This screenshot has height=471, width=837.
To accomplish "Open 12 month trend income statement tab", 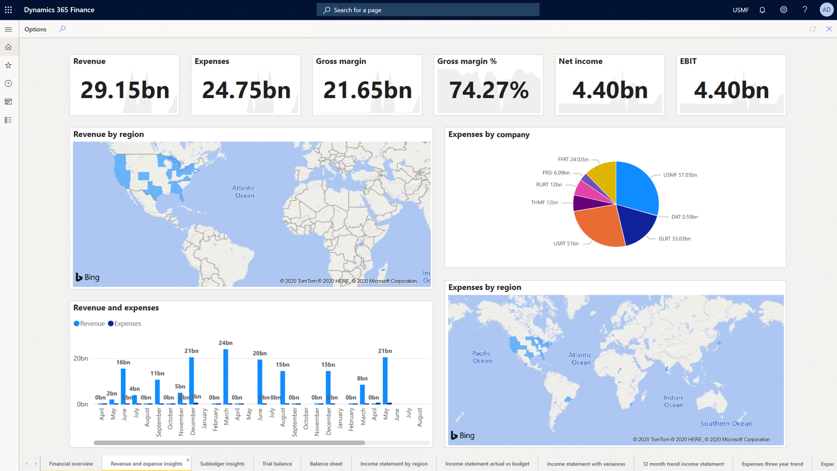I will [683, 464].
